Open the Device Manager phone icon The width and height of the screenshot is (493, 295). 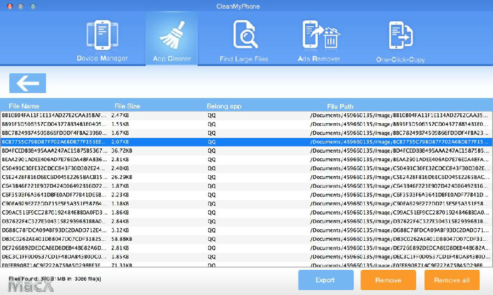click(102, 35)
